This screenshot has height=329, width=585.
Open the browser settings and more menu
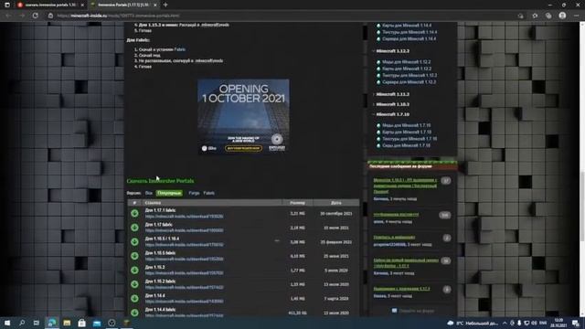577,16
